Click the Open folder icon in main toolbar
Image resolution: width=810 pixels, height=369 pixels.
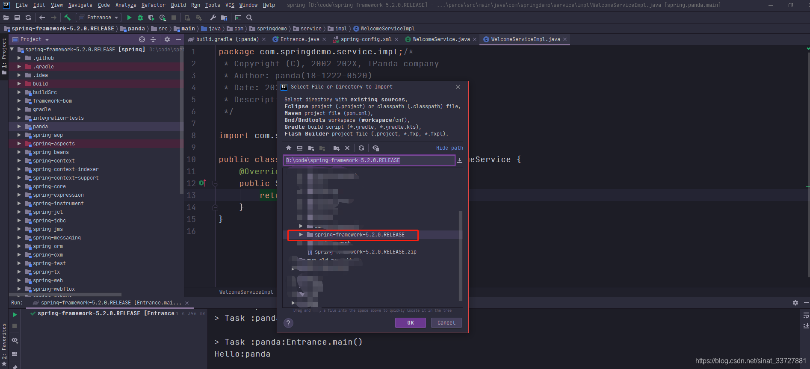point(6,18)
